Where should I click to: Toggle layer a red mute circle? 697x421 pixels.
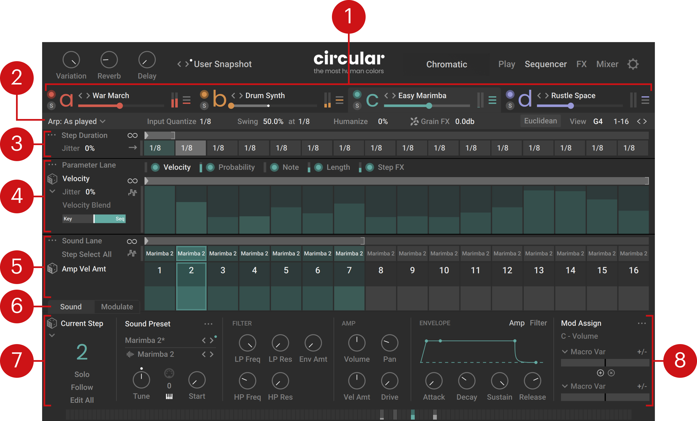click(51, 94)
